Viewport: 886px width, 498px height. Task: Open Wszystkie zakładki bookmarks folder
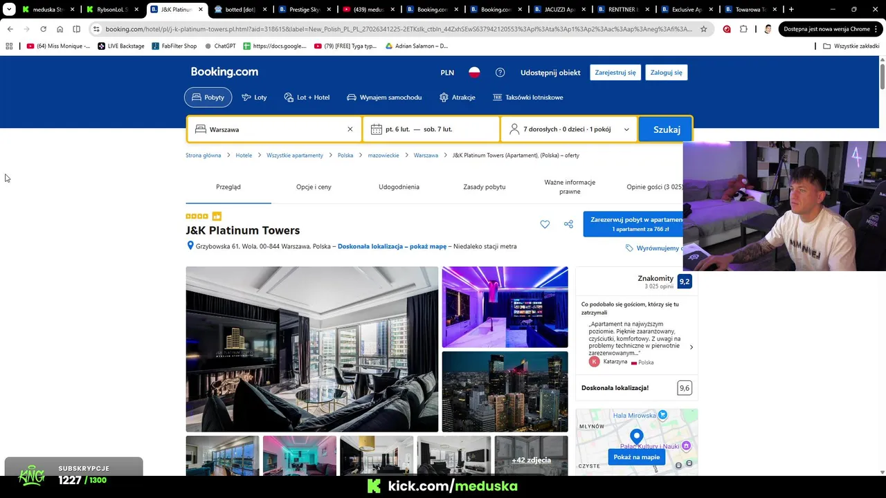coord(851,46)
